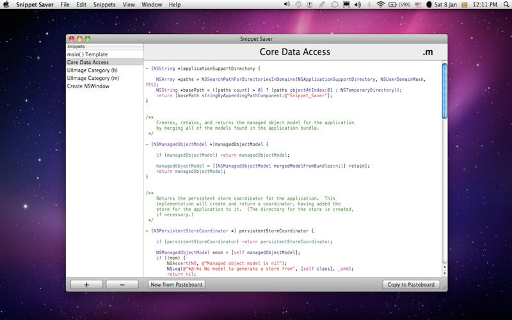The height and width of the screenshot is (320, 512).
Task: Click the Snippets column header
Action: point(104,46)
